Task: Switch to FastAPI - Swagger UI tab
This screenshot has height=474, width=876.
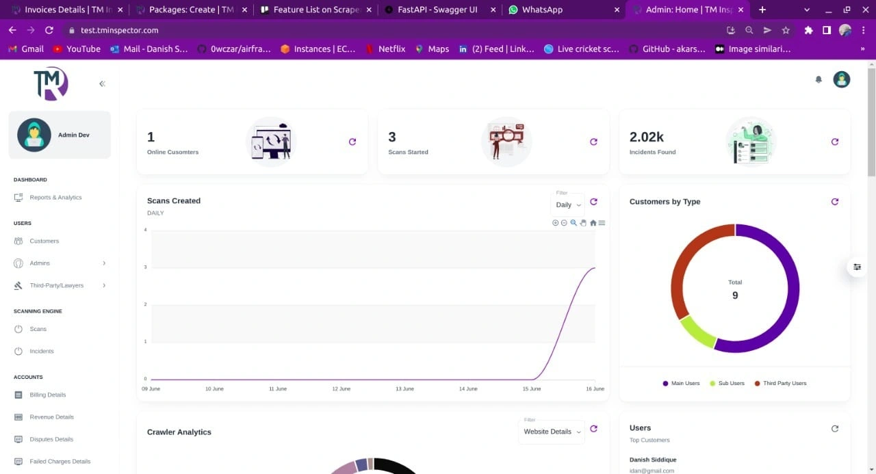Action: pyautogui.click(x=439, y=10)
